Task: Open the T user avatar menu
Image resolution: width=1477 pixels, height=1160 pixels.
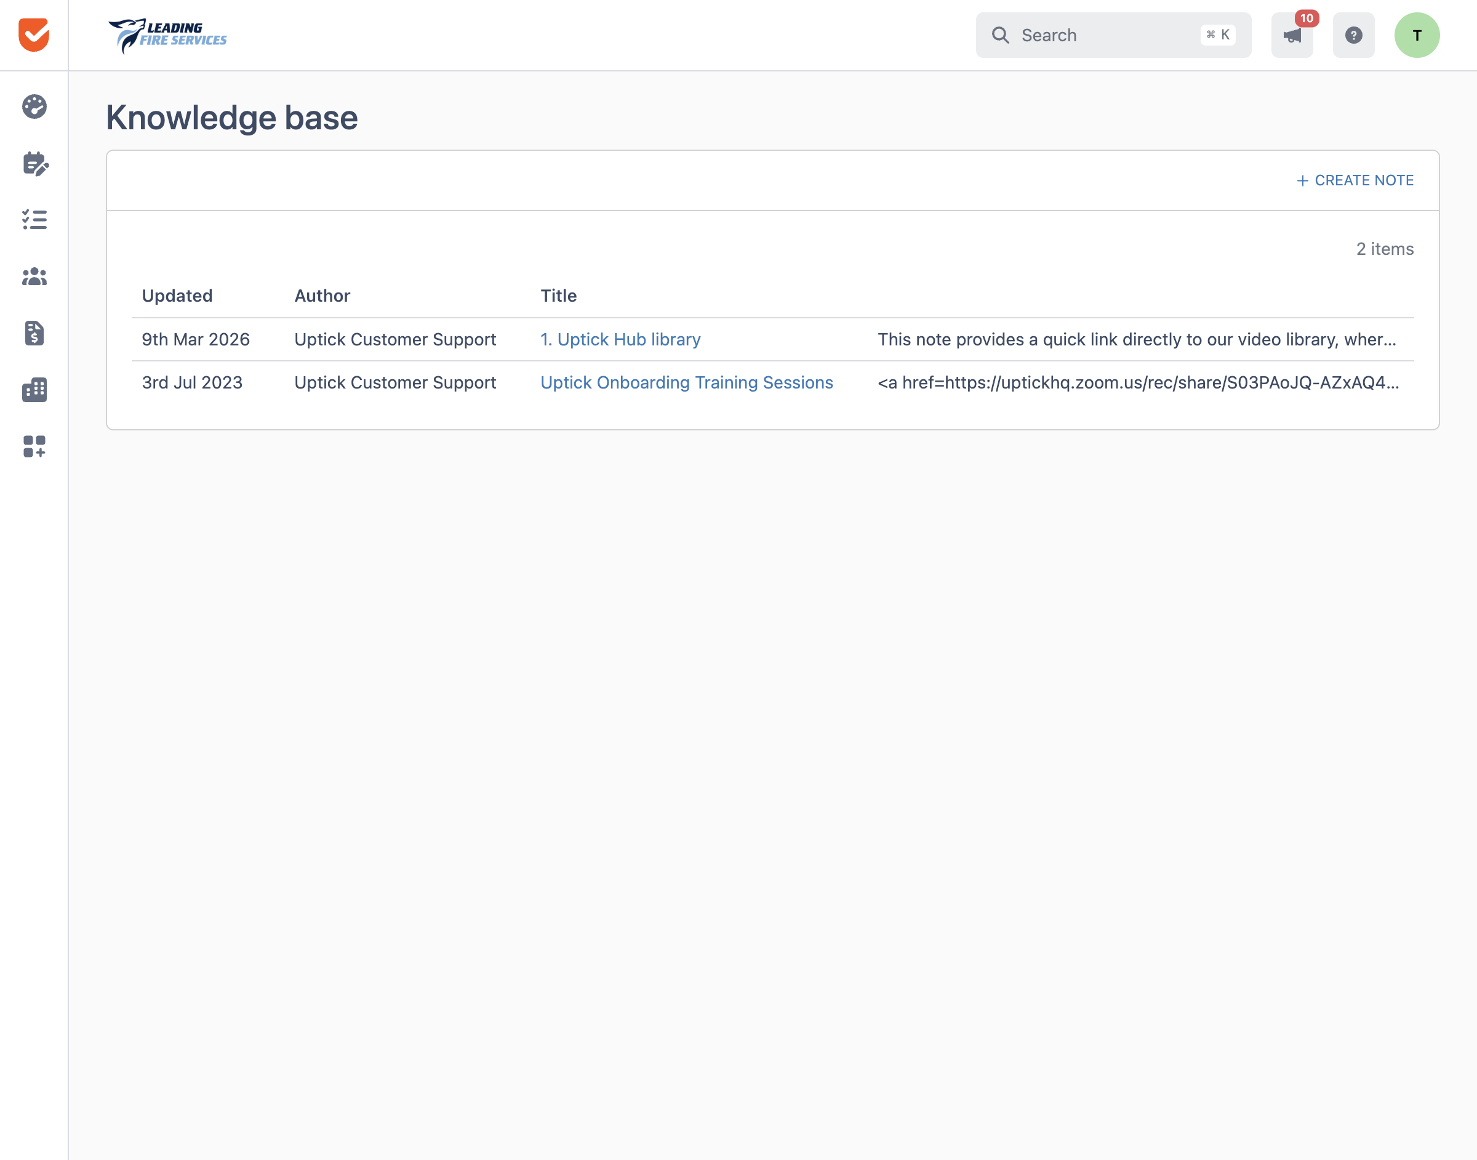Action: point(1417,35)
